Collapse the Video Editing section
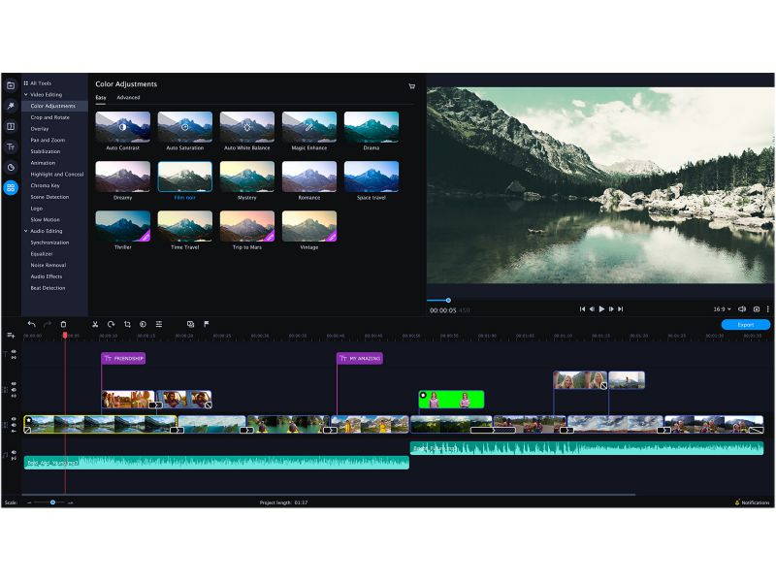 [26, 93]
